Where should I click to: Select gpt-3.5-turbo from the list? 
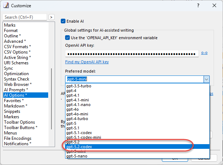pos(137,86)
